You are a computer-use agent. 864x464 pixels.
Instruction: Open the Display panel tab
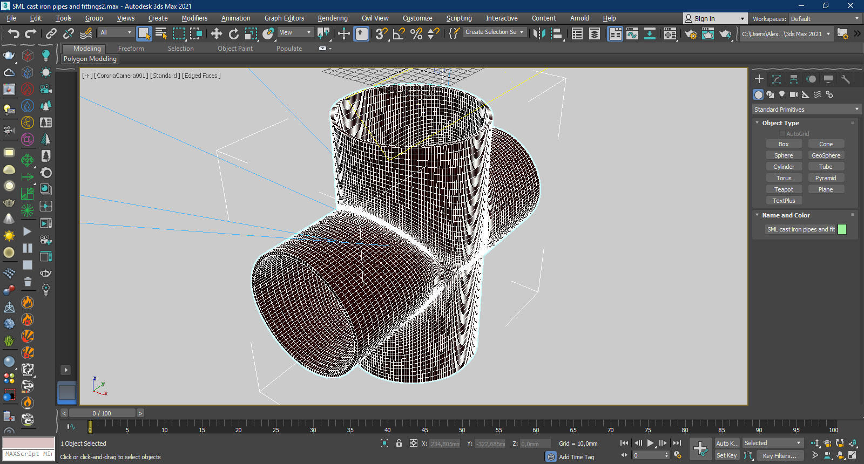click(x=828, y=79)
